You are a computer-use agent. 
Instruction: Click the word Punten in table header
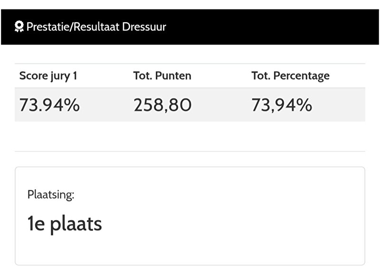click(173, 76)
